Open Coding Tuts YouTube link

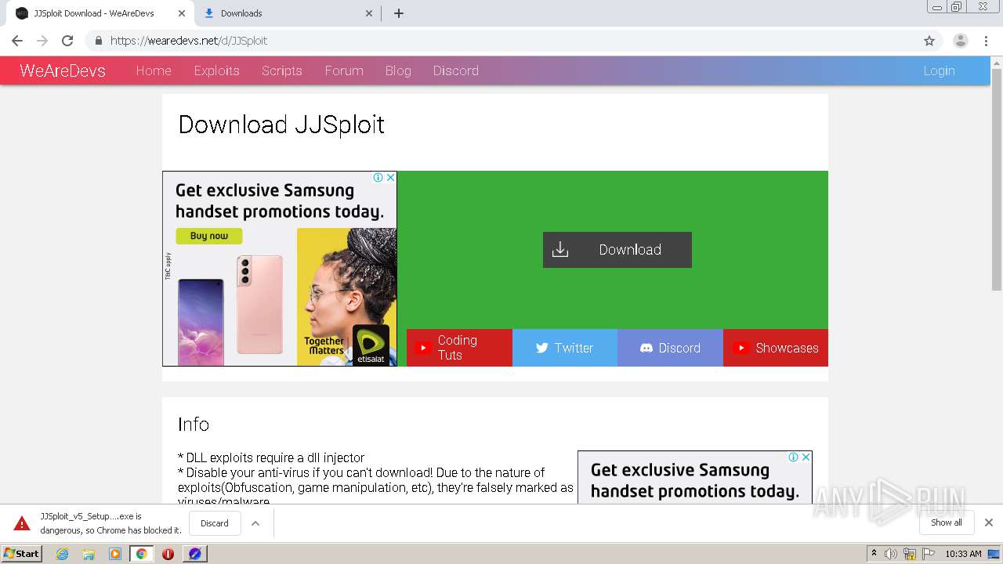pos(459,348)
